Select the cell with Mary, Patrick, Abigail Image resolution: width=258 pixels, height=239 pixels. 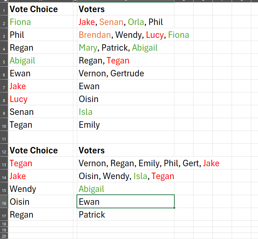pos(126,47)
